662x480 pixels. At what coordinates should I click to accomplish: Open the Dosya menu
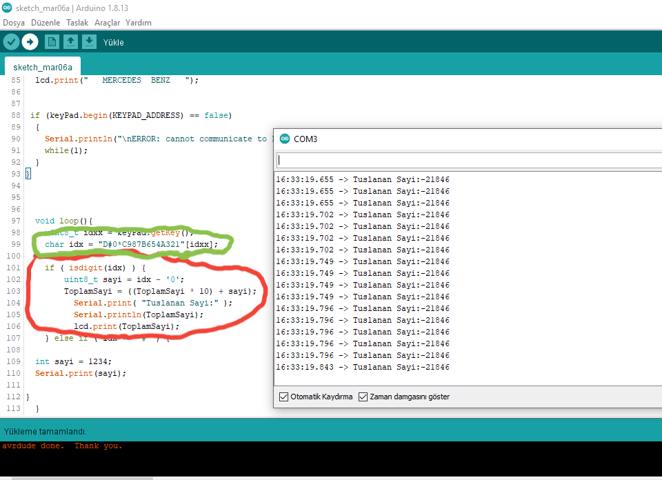click(14, 23)
